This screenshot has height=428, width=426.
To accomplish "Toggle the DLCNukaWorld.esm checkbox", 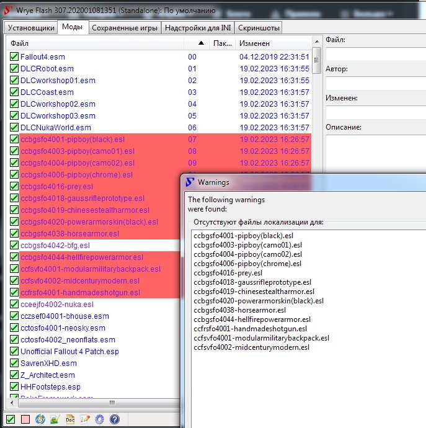I will [14, 128].
